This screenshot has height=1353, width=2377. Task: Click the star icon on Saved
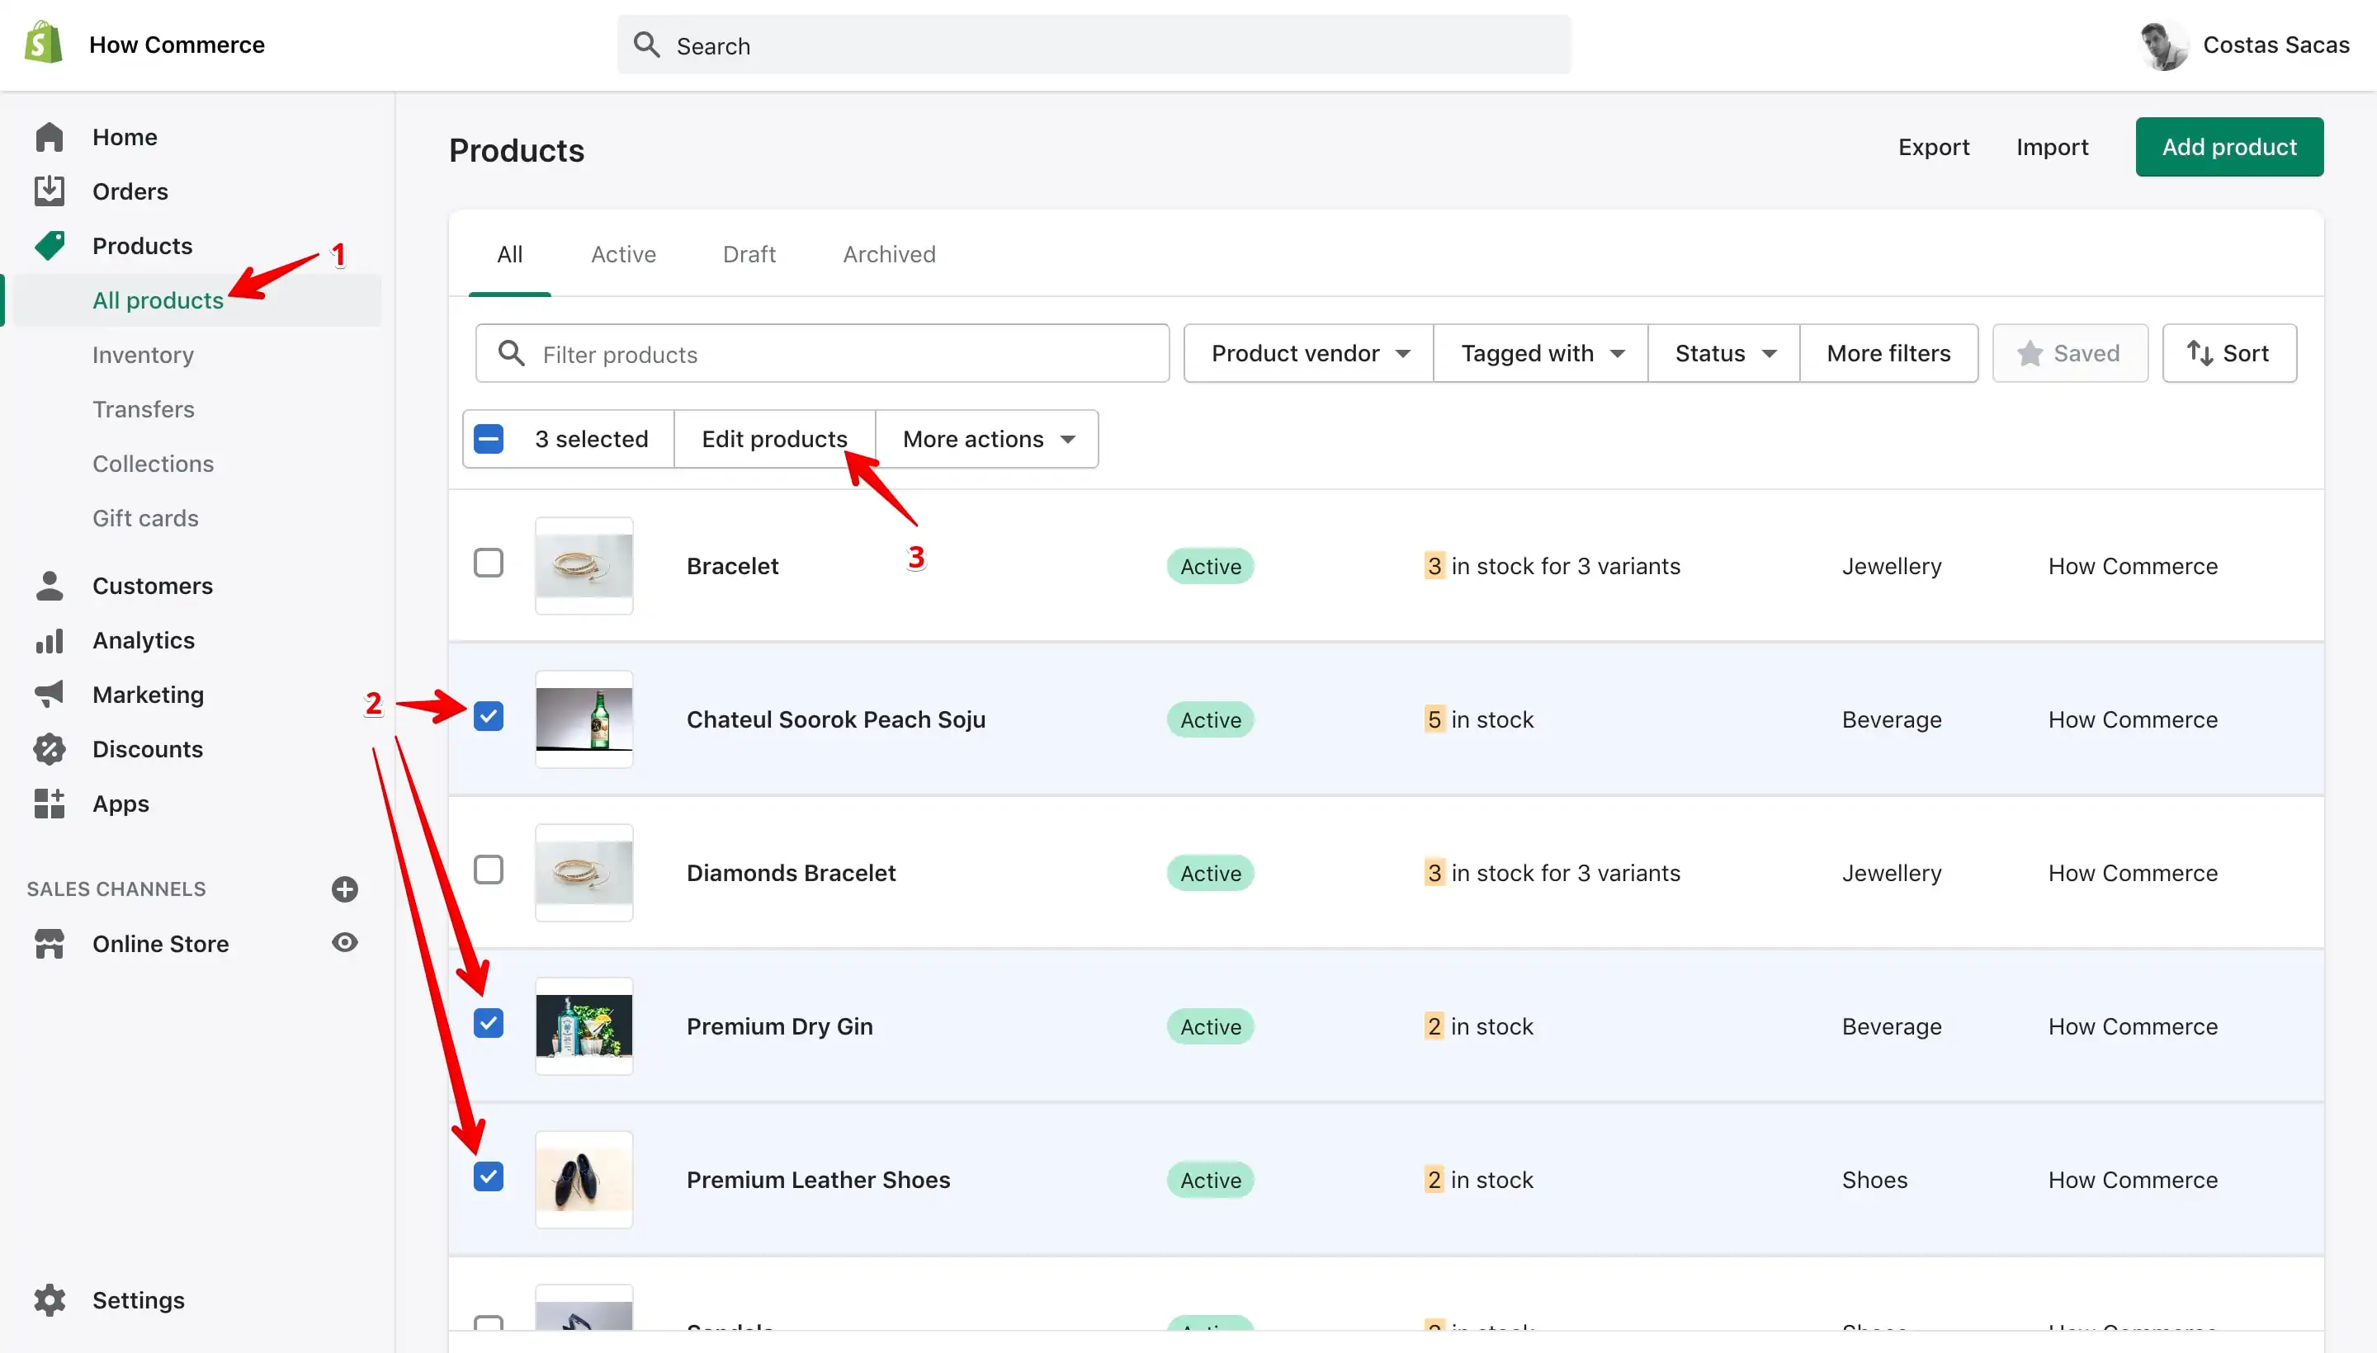click(x=2030, y=353)
